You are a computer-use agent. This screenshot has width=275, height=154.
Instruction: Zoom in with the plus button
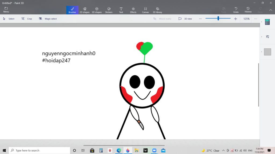click(x=236, y=19)
